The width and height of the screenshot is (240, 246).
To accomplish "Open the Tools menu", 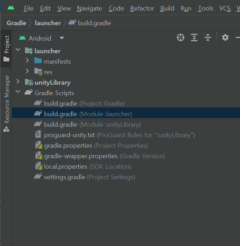I will (x=205, y=8).
